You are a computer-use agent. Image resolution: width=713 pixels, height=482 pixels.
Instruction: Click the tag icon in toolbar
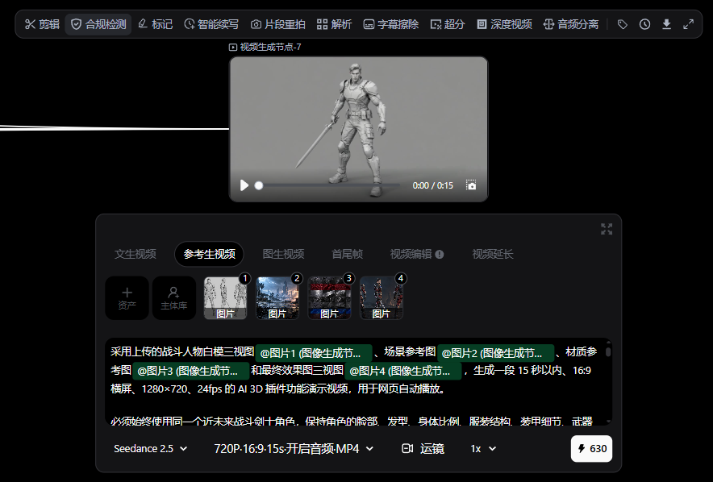tap(623, 24)
